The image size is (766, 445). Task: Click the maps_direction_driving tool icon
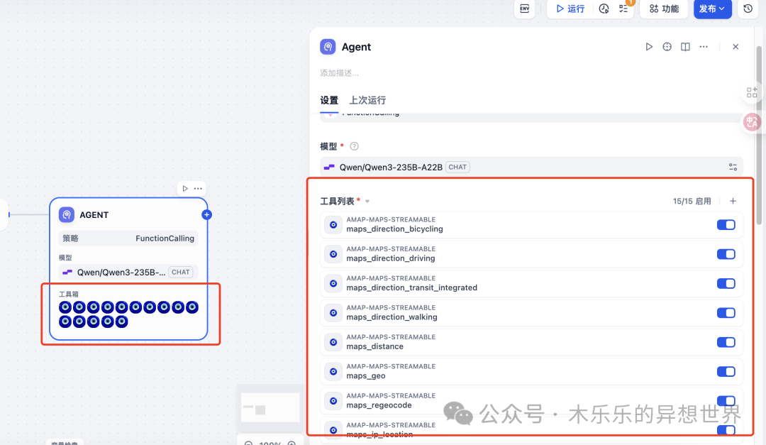click(x=333, y=254)
